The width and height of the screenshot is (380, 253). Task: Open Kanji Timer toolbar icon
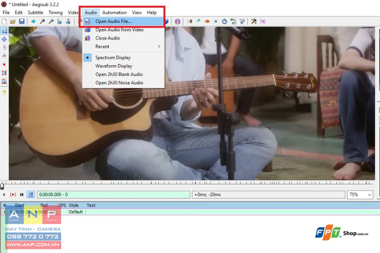(x=234, y=22)
